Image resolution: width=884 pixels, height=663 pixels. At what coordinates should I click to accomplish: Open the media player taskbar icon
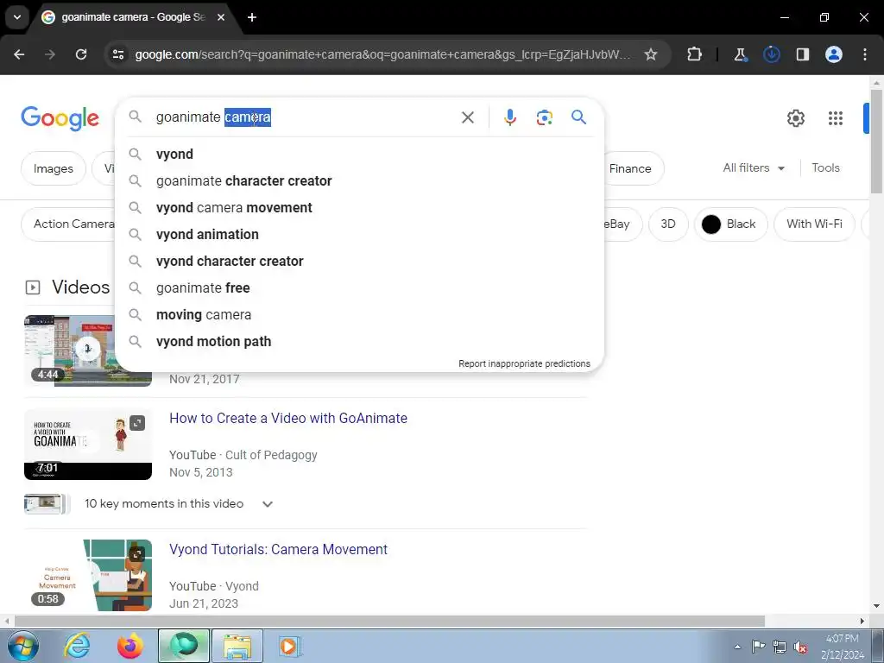point(290,646)
